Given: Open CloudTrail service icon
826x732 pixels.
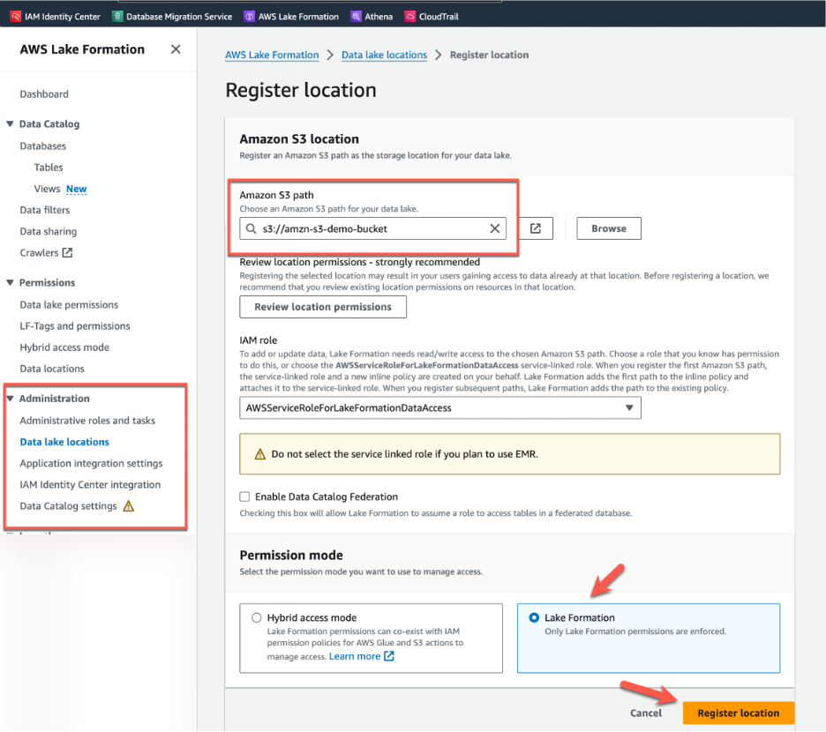Looking at the screenshot, I should (409, 17).
